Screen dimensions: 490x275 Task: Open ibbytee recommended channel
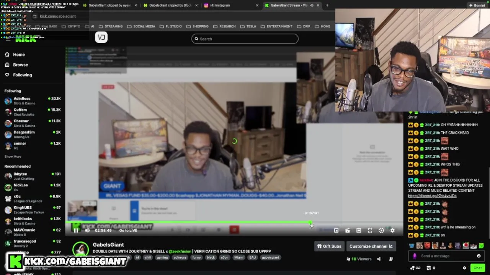pos(33,176)
